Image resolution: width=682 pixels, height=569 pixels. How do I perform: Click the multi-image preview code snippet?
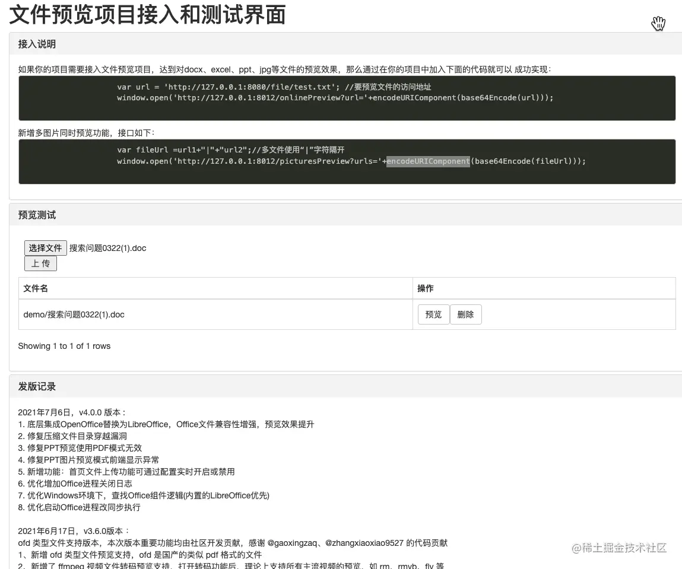coord(347,161)
